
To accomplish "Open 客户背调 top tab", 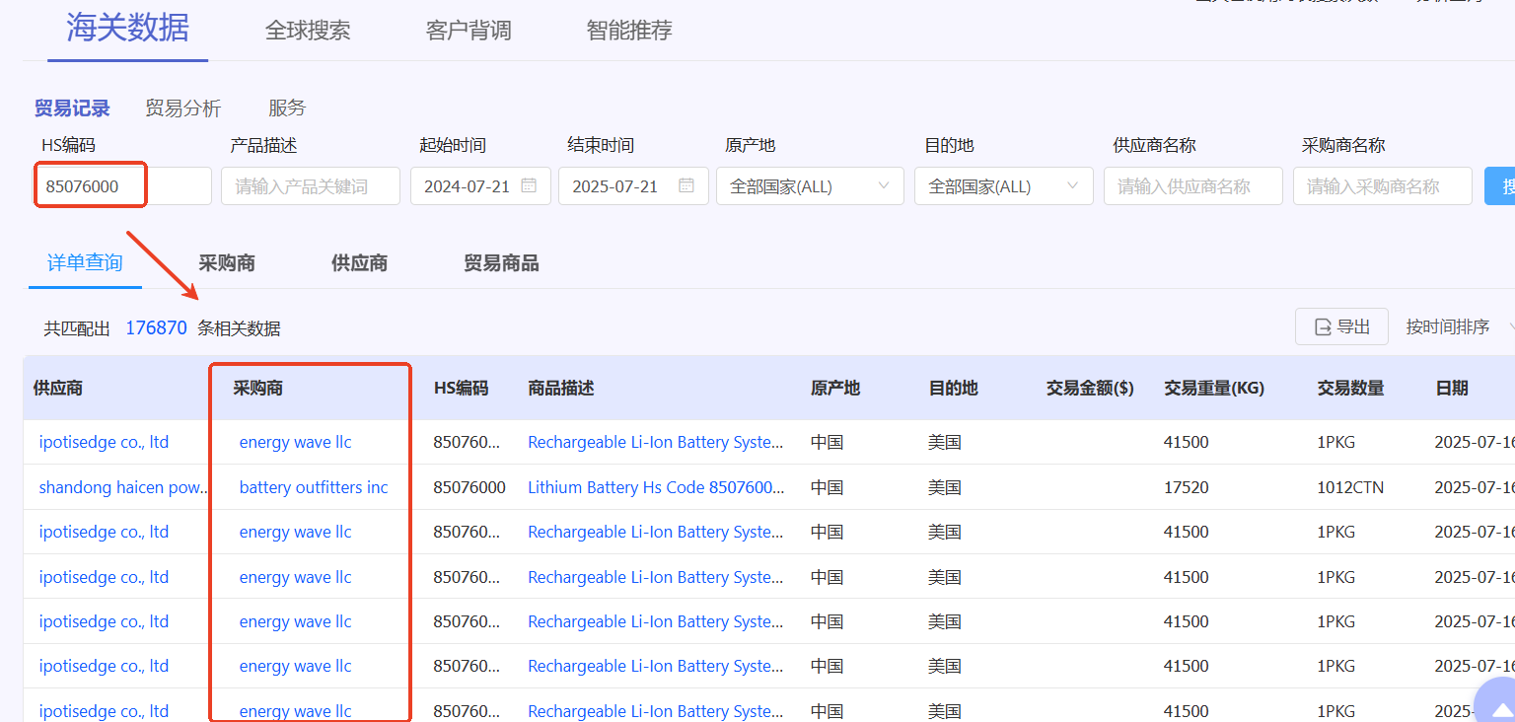I will click(x=469, y=31).
